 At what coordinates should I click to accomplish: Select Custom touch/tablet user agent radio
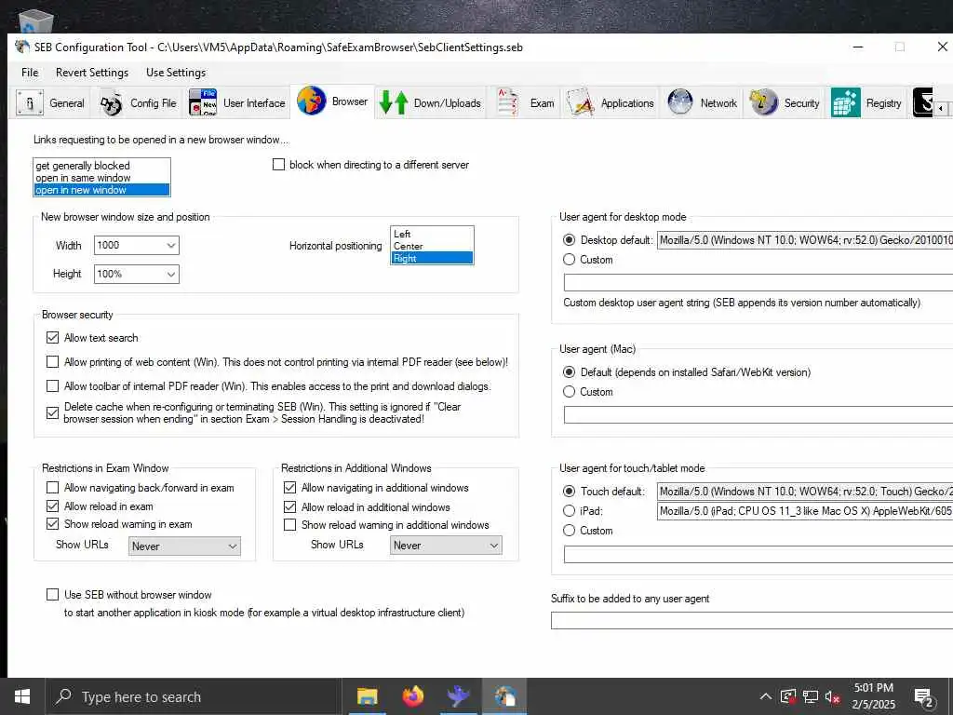tap(569, 530)
